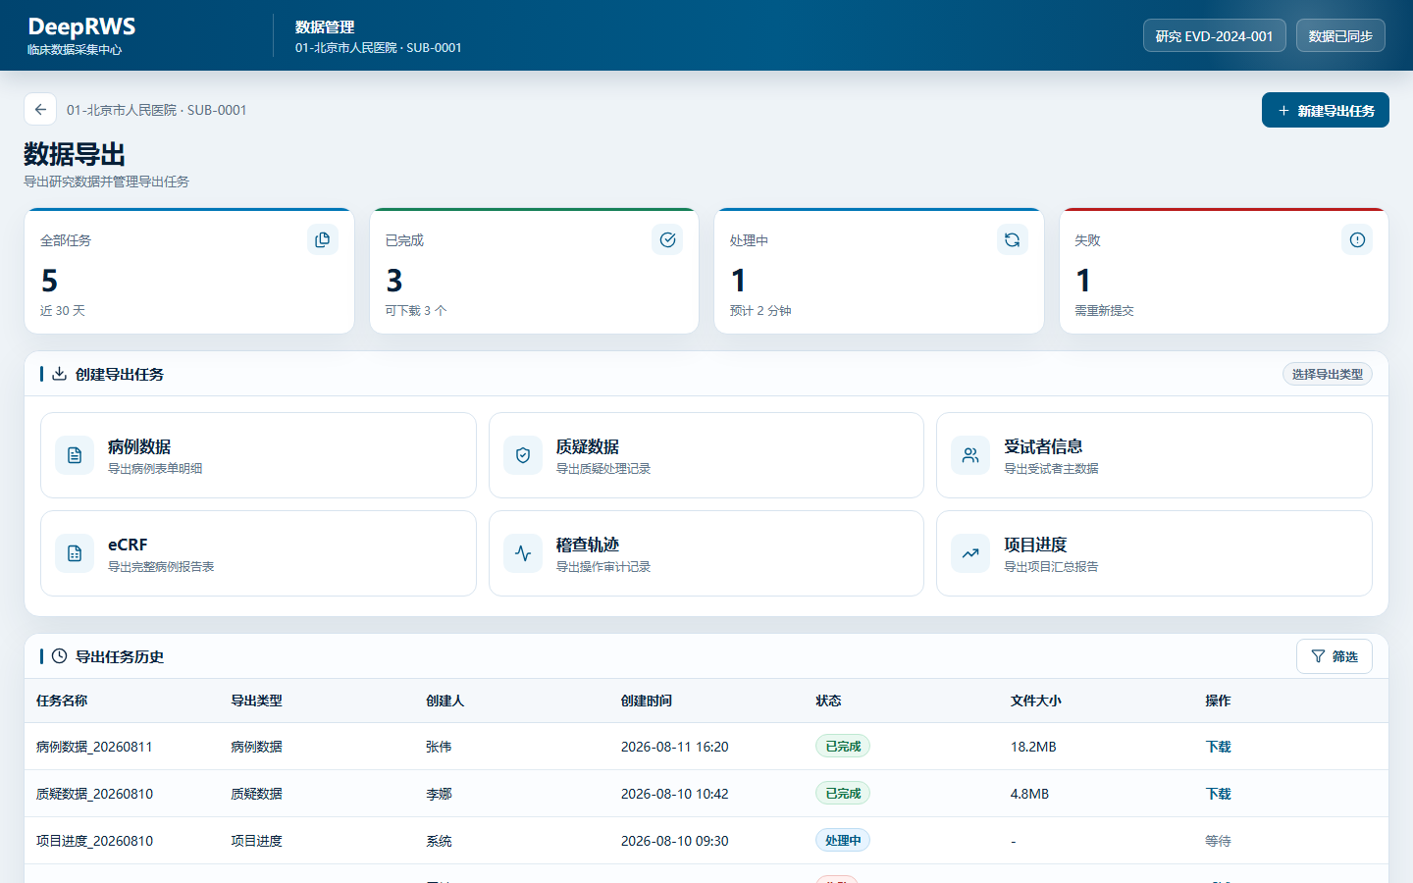
Task: Click the 研究 EVD-2024-001 badge
Action: [1215, 35]
